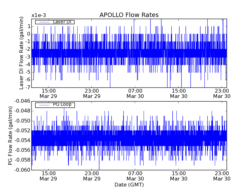Click the 'APOLLO Flow Rates' chart title
The height and width of the screenshot is (189, 252).
(x=129, y=15)
